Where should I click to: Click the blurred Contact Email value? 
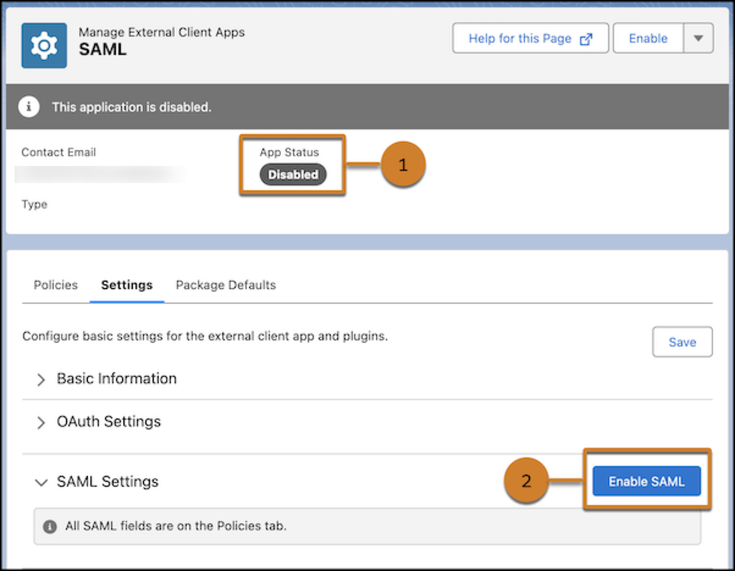pos(101,174)
